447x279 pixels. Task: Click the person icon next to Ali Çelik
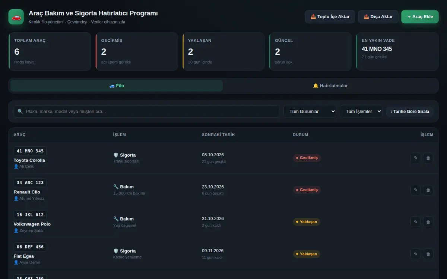16,166
